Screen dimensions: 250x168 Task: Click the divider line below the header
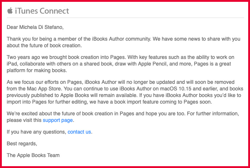(x=126, y=18)
